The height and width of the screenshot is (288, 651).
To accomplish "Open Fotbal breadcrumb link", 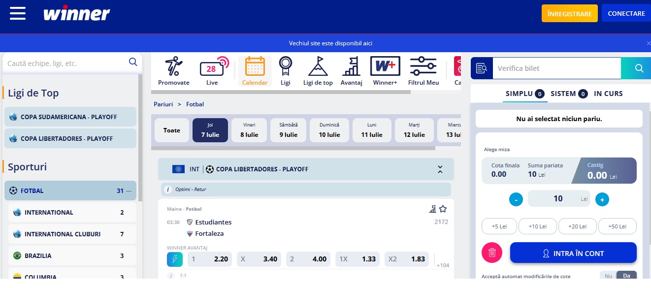I will point(195,104).
